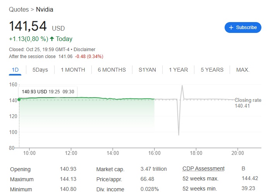Click the green up arrow next to Today
The height and width of the screenshot is (194, 273).
pos(52,39)
